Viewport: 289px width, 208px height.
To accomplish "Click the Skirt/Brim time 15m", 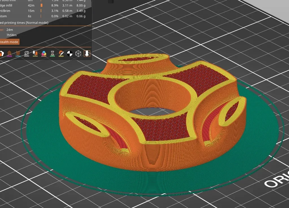I will [x=31, y=11].
